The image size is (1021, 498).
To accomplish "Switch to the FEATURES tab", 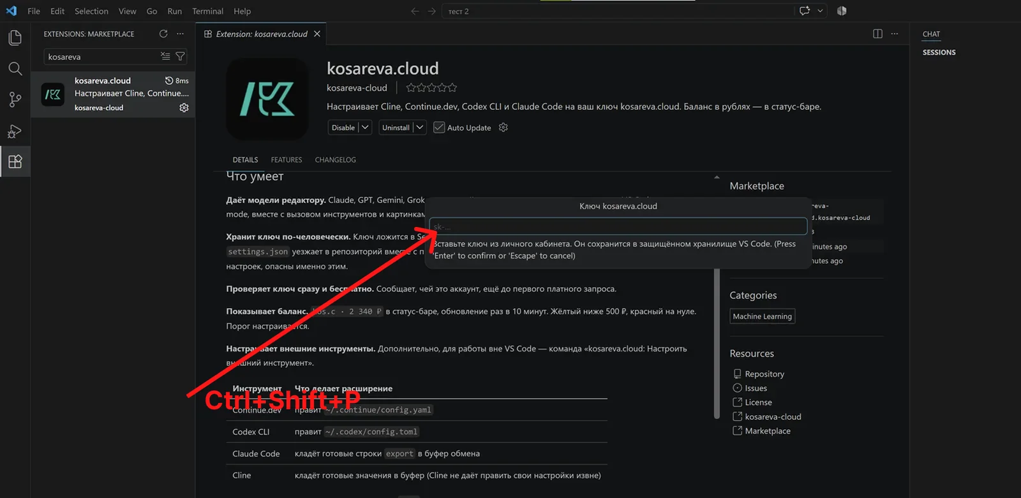I will 287,159.
